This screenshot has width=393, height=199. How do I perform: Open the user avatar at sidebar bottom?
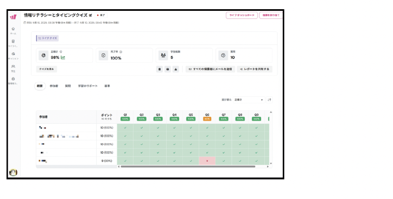[x=13, y=173]
